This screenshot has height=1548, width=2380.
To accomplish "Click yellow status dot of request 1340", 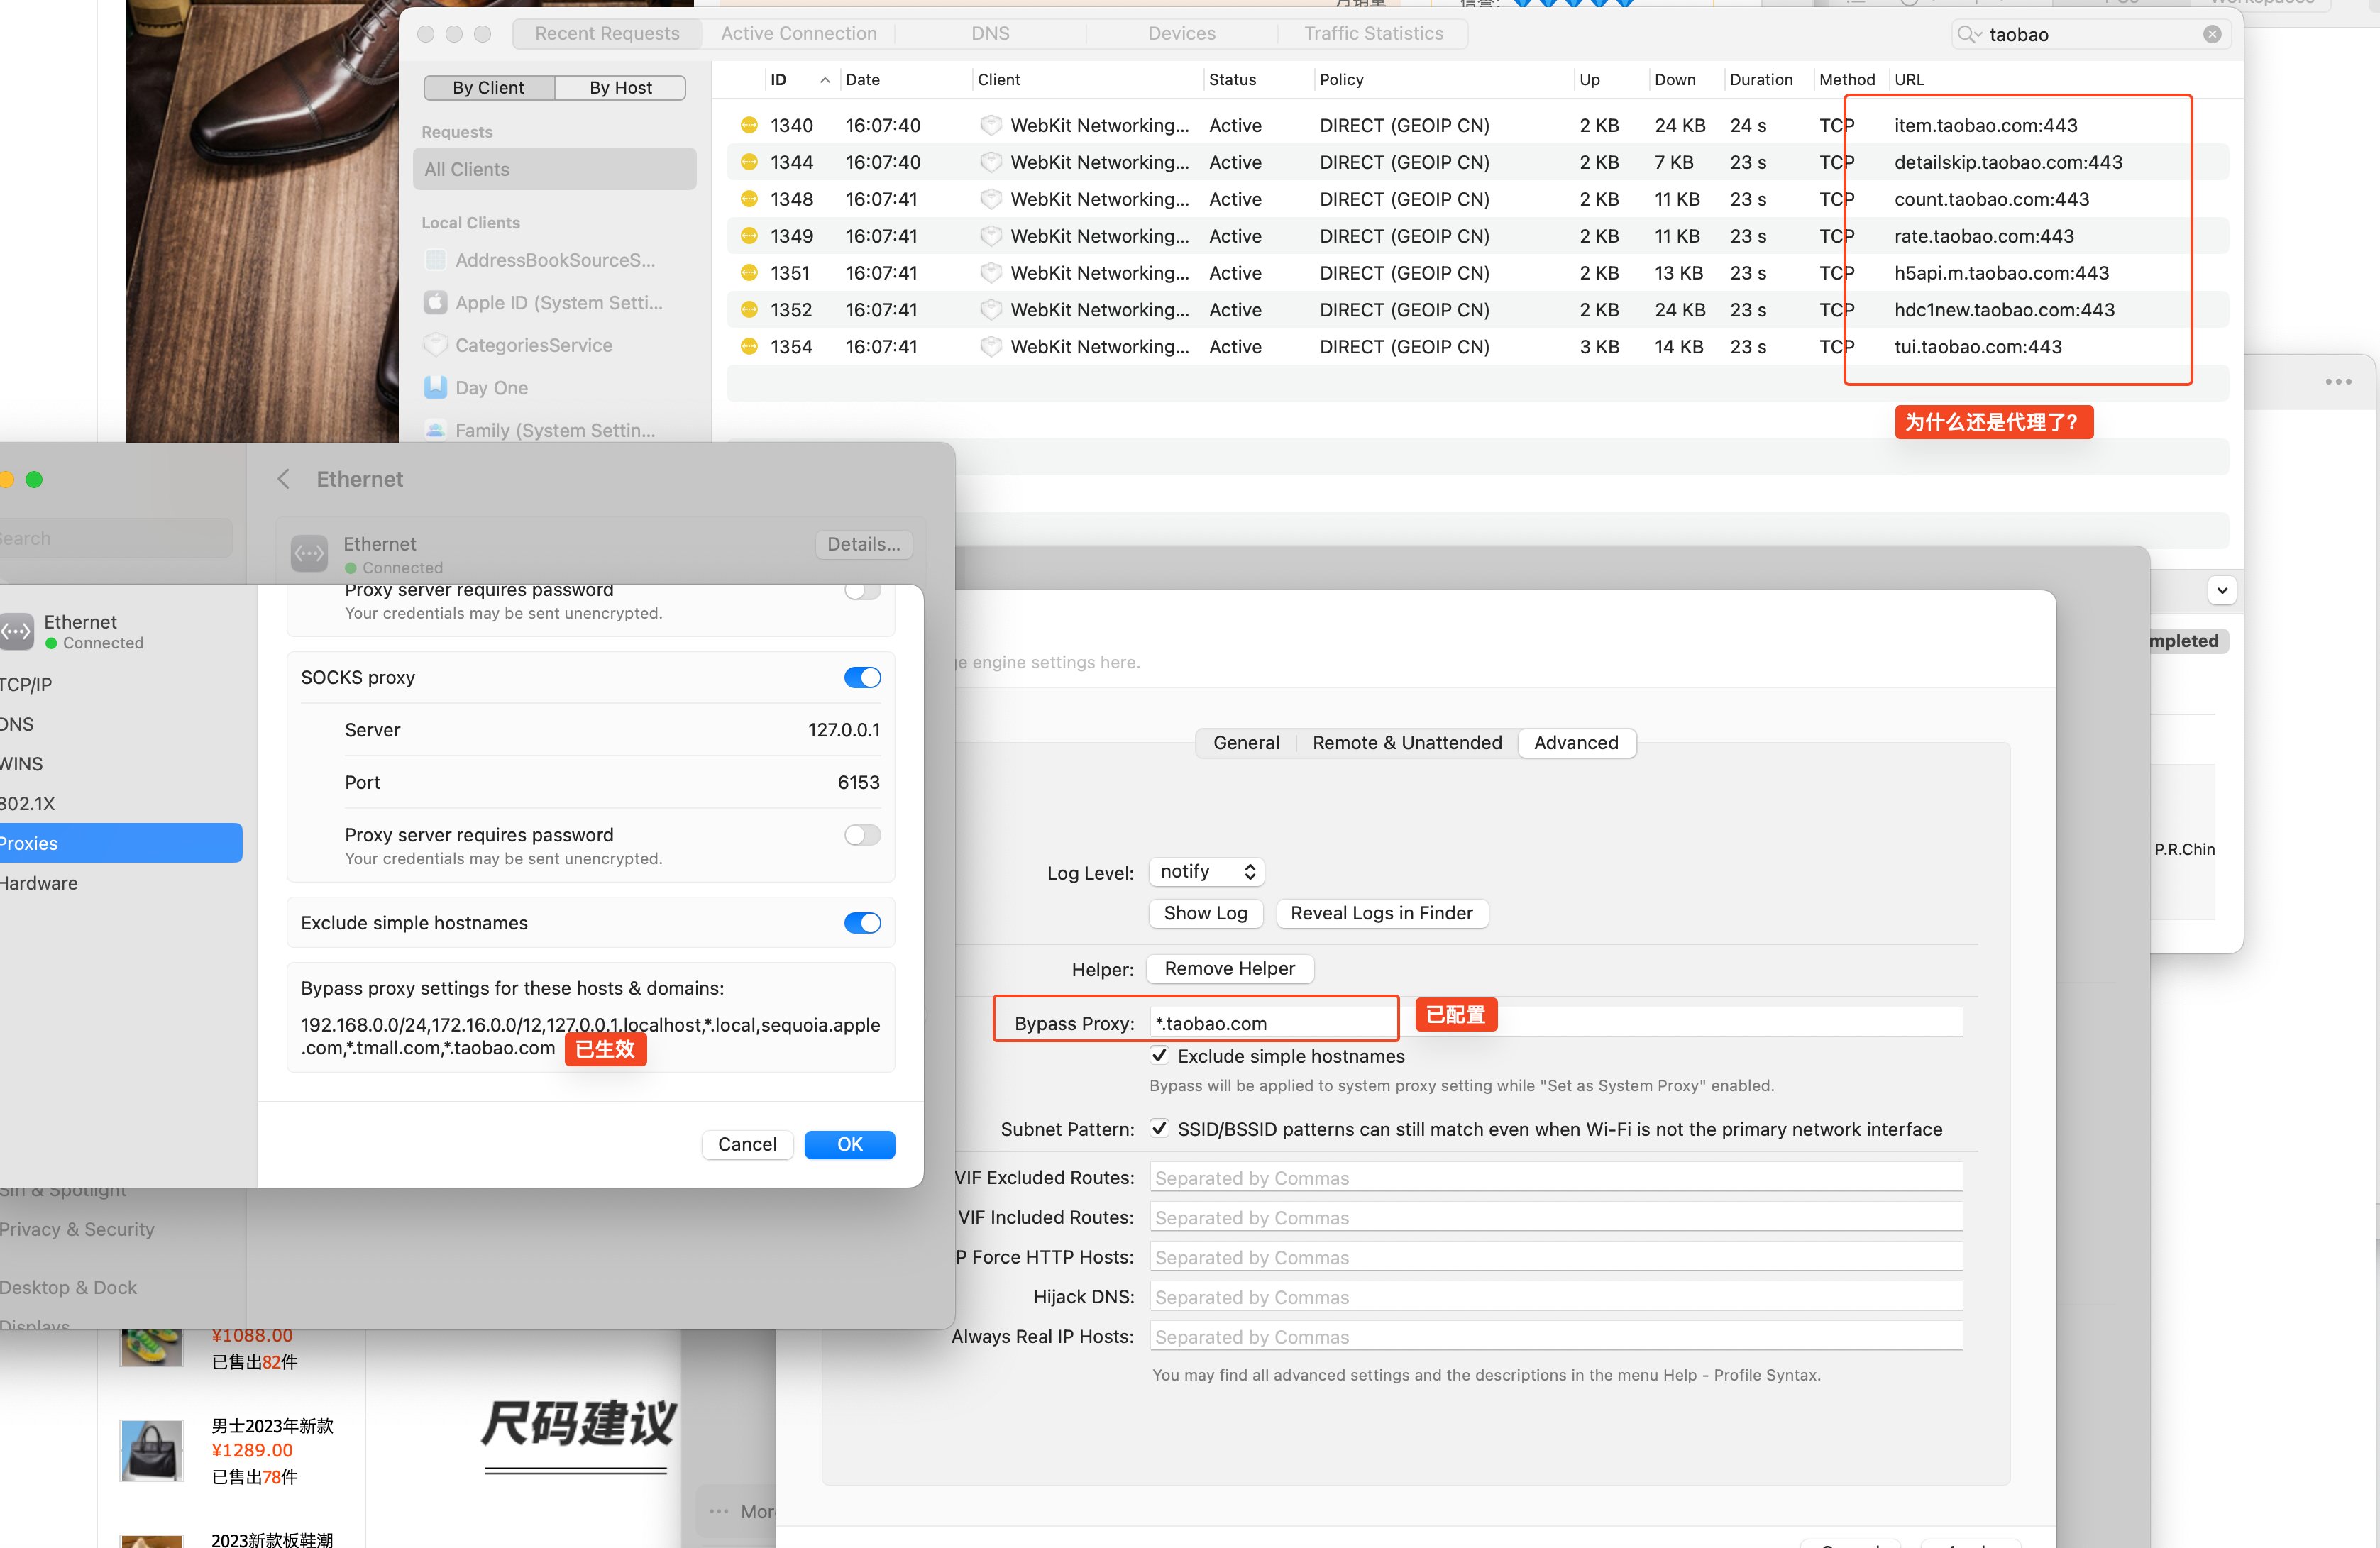I will tap(749, 125).
